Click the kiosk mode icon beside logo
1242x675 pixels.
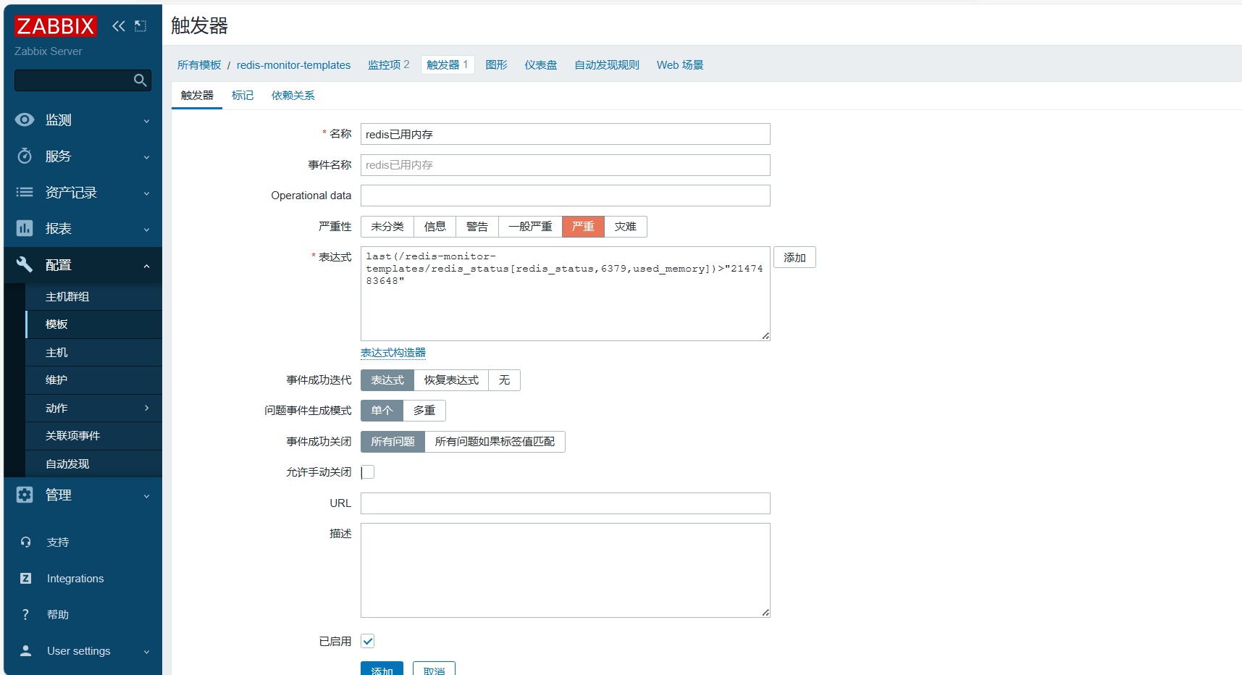(140, 26)
